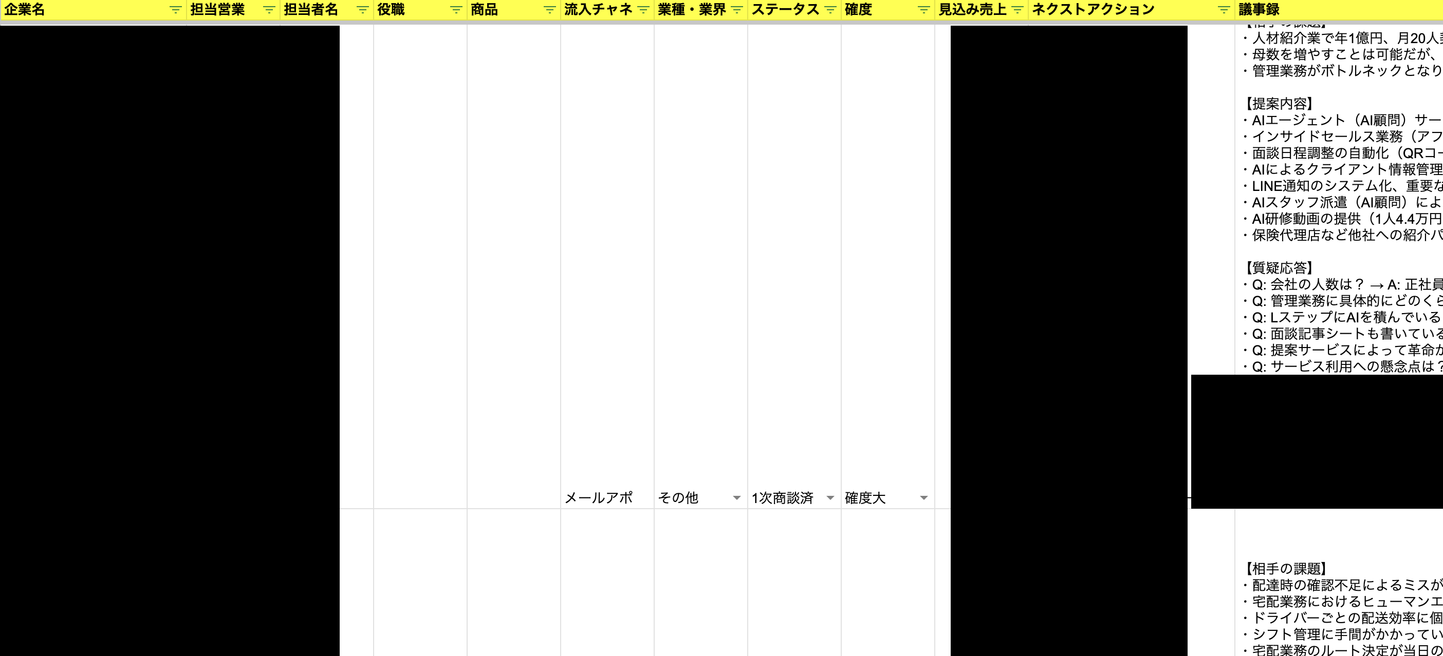Expand the 1次商談済 status dropdown

coord(831,497)
